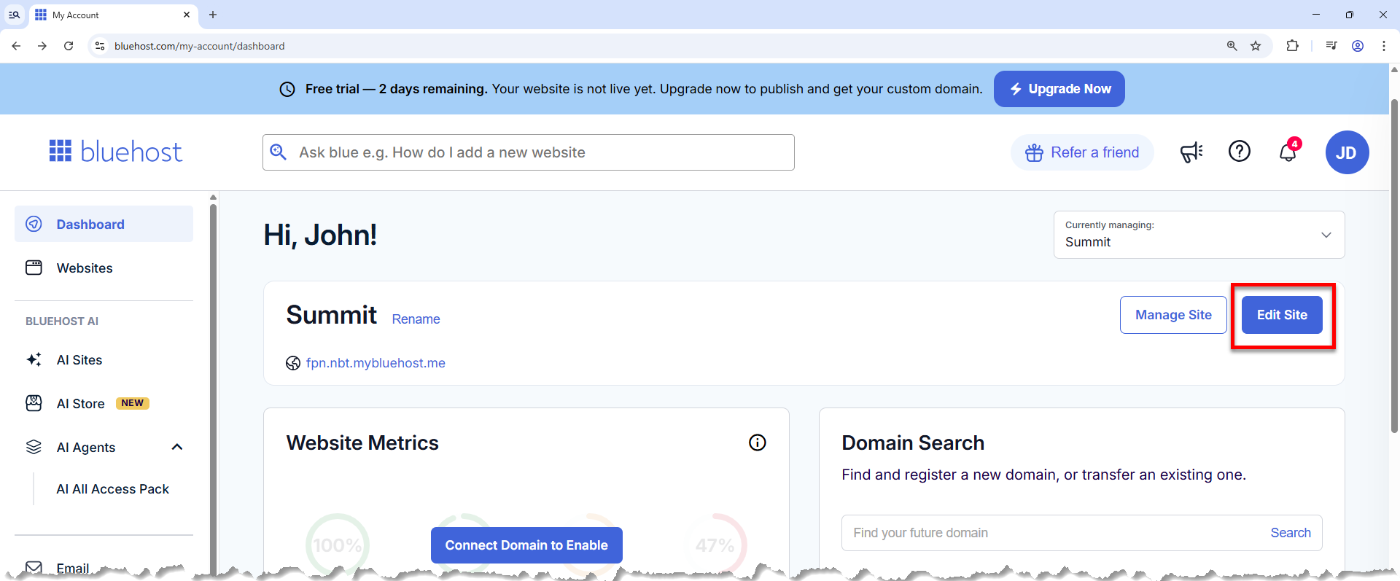Close the My Account tab

(187, 15)
